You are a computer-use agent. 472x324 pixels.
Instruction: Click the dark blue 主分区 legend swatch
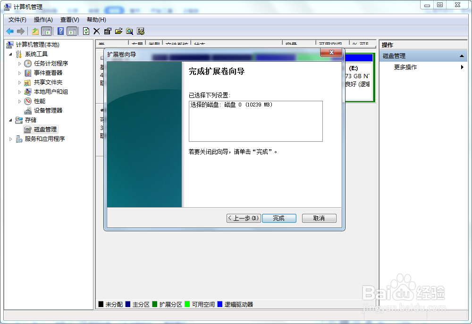tap(127, 304)
